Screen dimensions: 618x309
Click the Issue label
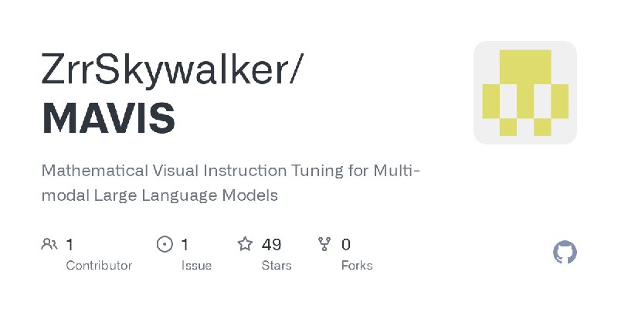[196, 266]
